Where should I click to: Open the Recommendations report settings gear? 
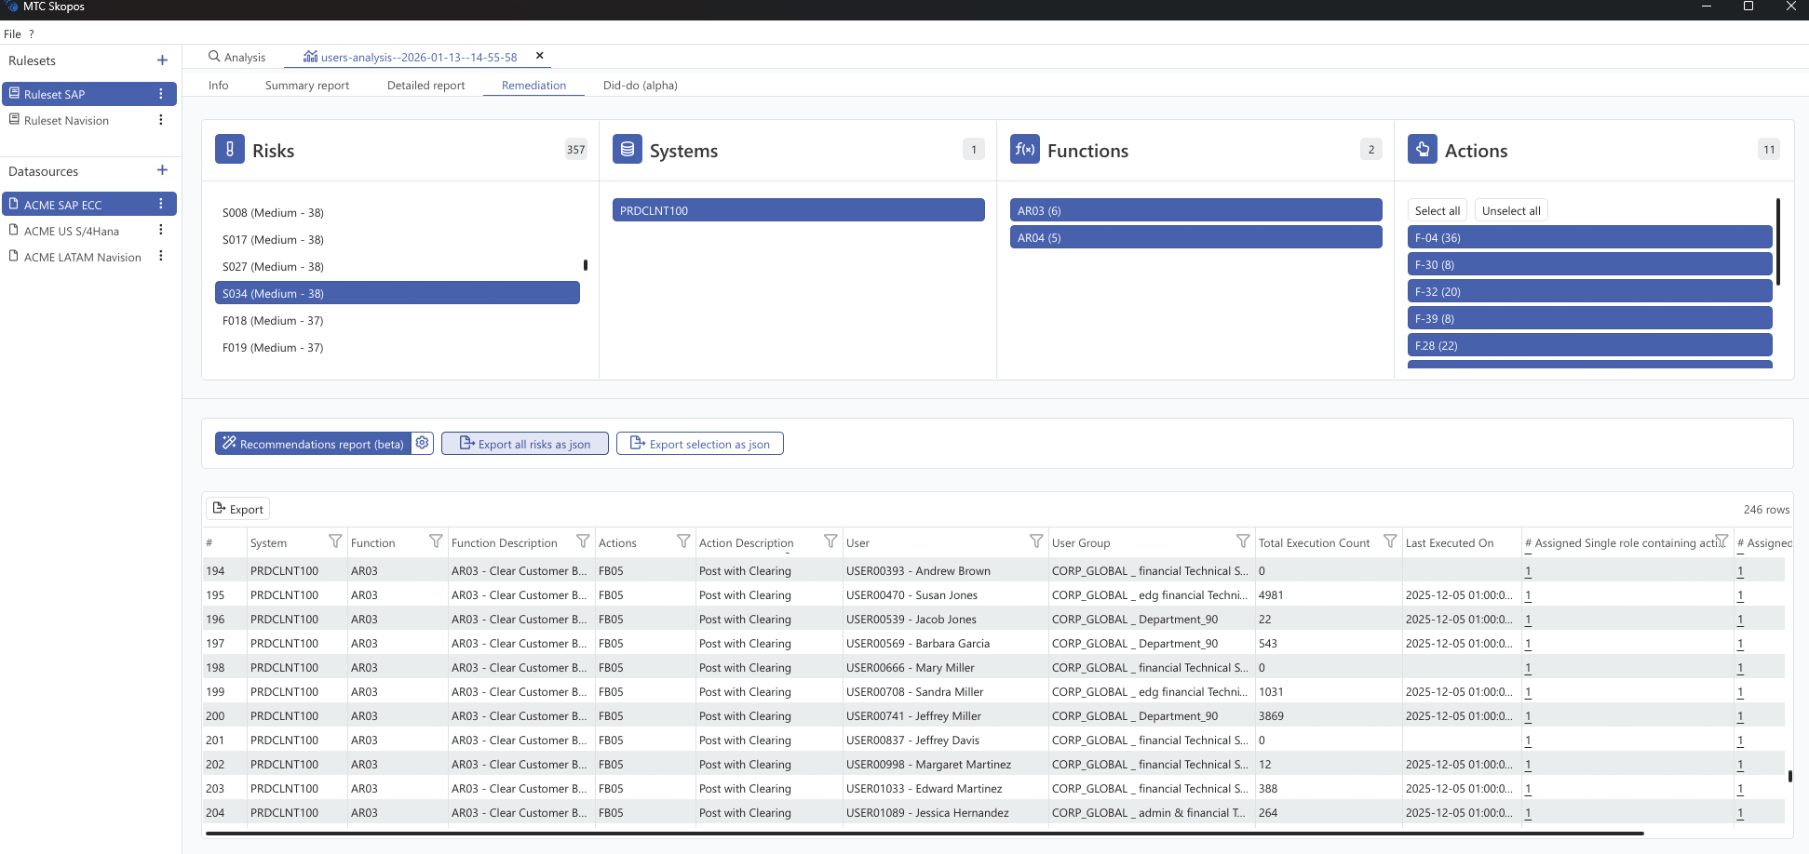click(422, 443)
